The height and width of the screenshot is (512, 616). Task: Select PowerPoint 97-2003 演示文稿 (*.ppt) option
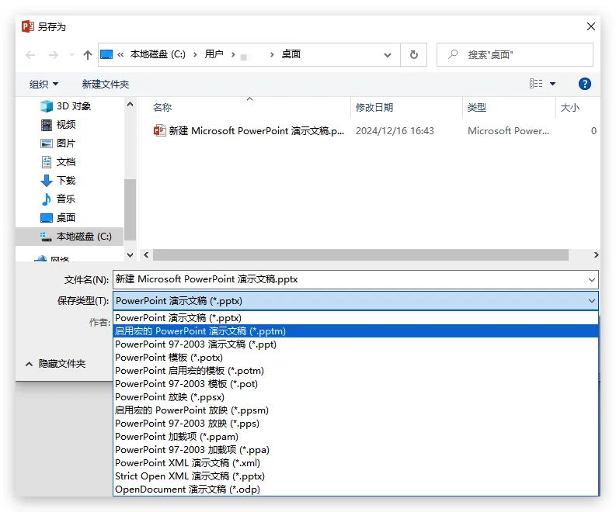coord(196,344)
